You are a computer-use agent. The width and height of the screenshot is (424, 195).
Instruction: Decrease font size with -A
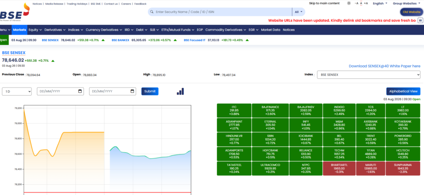(x=357, y=3)
